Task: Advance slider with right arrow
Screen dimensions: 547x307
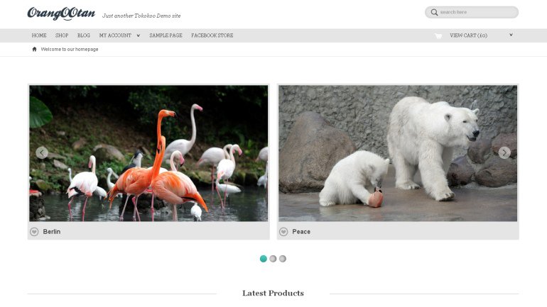Action: tap(504, 152)
